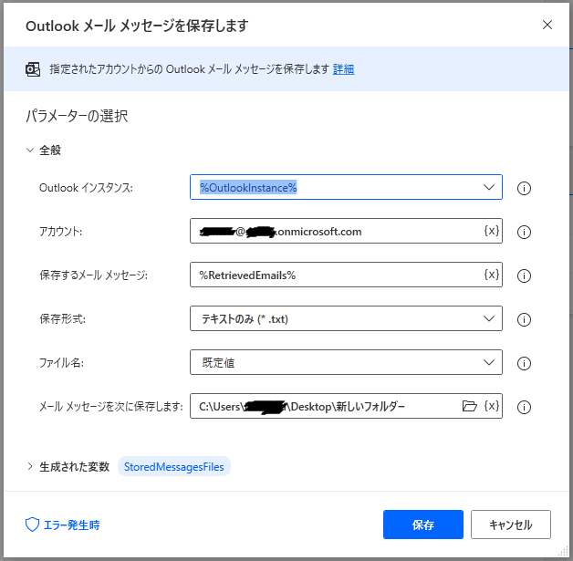This screenshot has height=561, width=573.
Task: Click the StoredMessagesFiles variable chip
Action: [174, 466]
